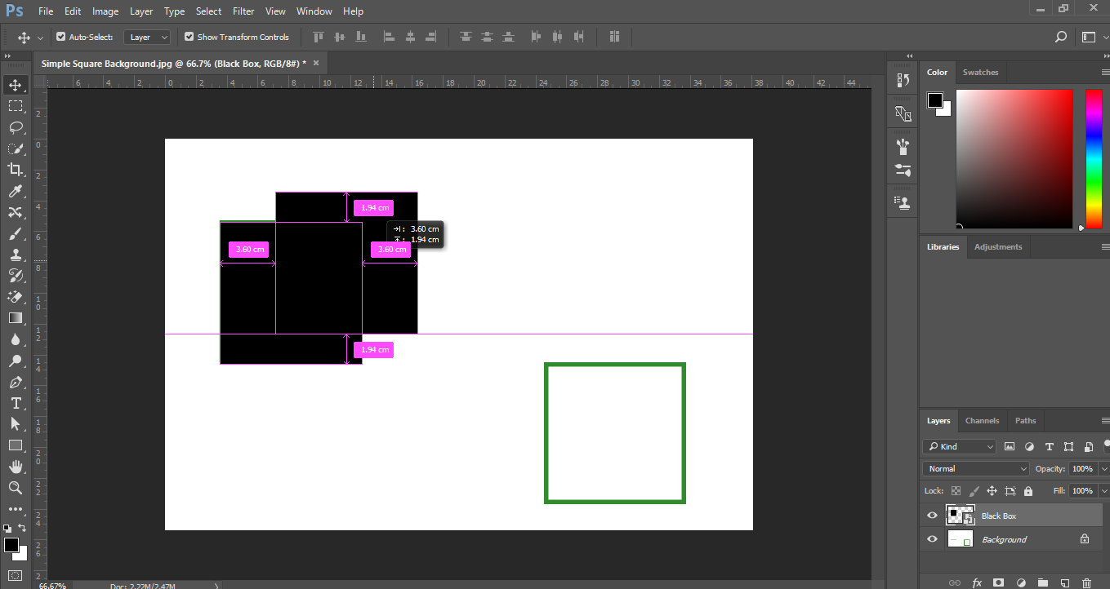Viewport: 1110px width, 589px height.
Task: Switch to the Swatches tab
Action: [x=980, y=72]
